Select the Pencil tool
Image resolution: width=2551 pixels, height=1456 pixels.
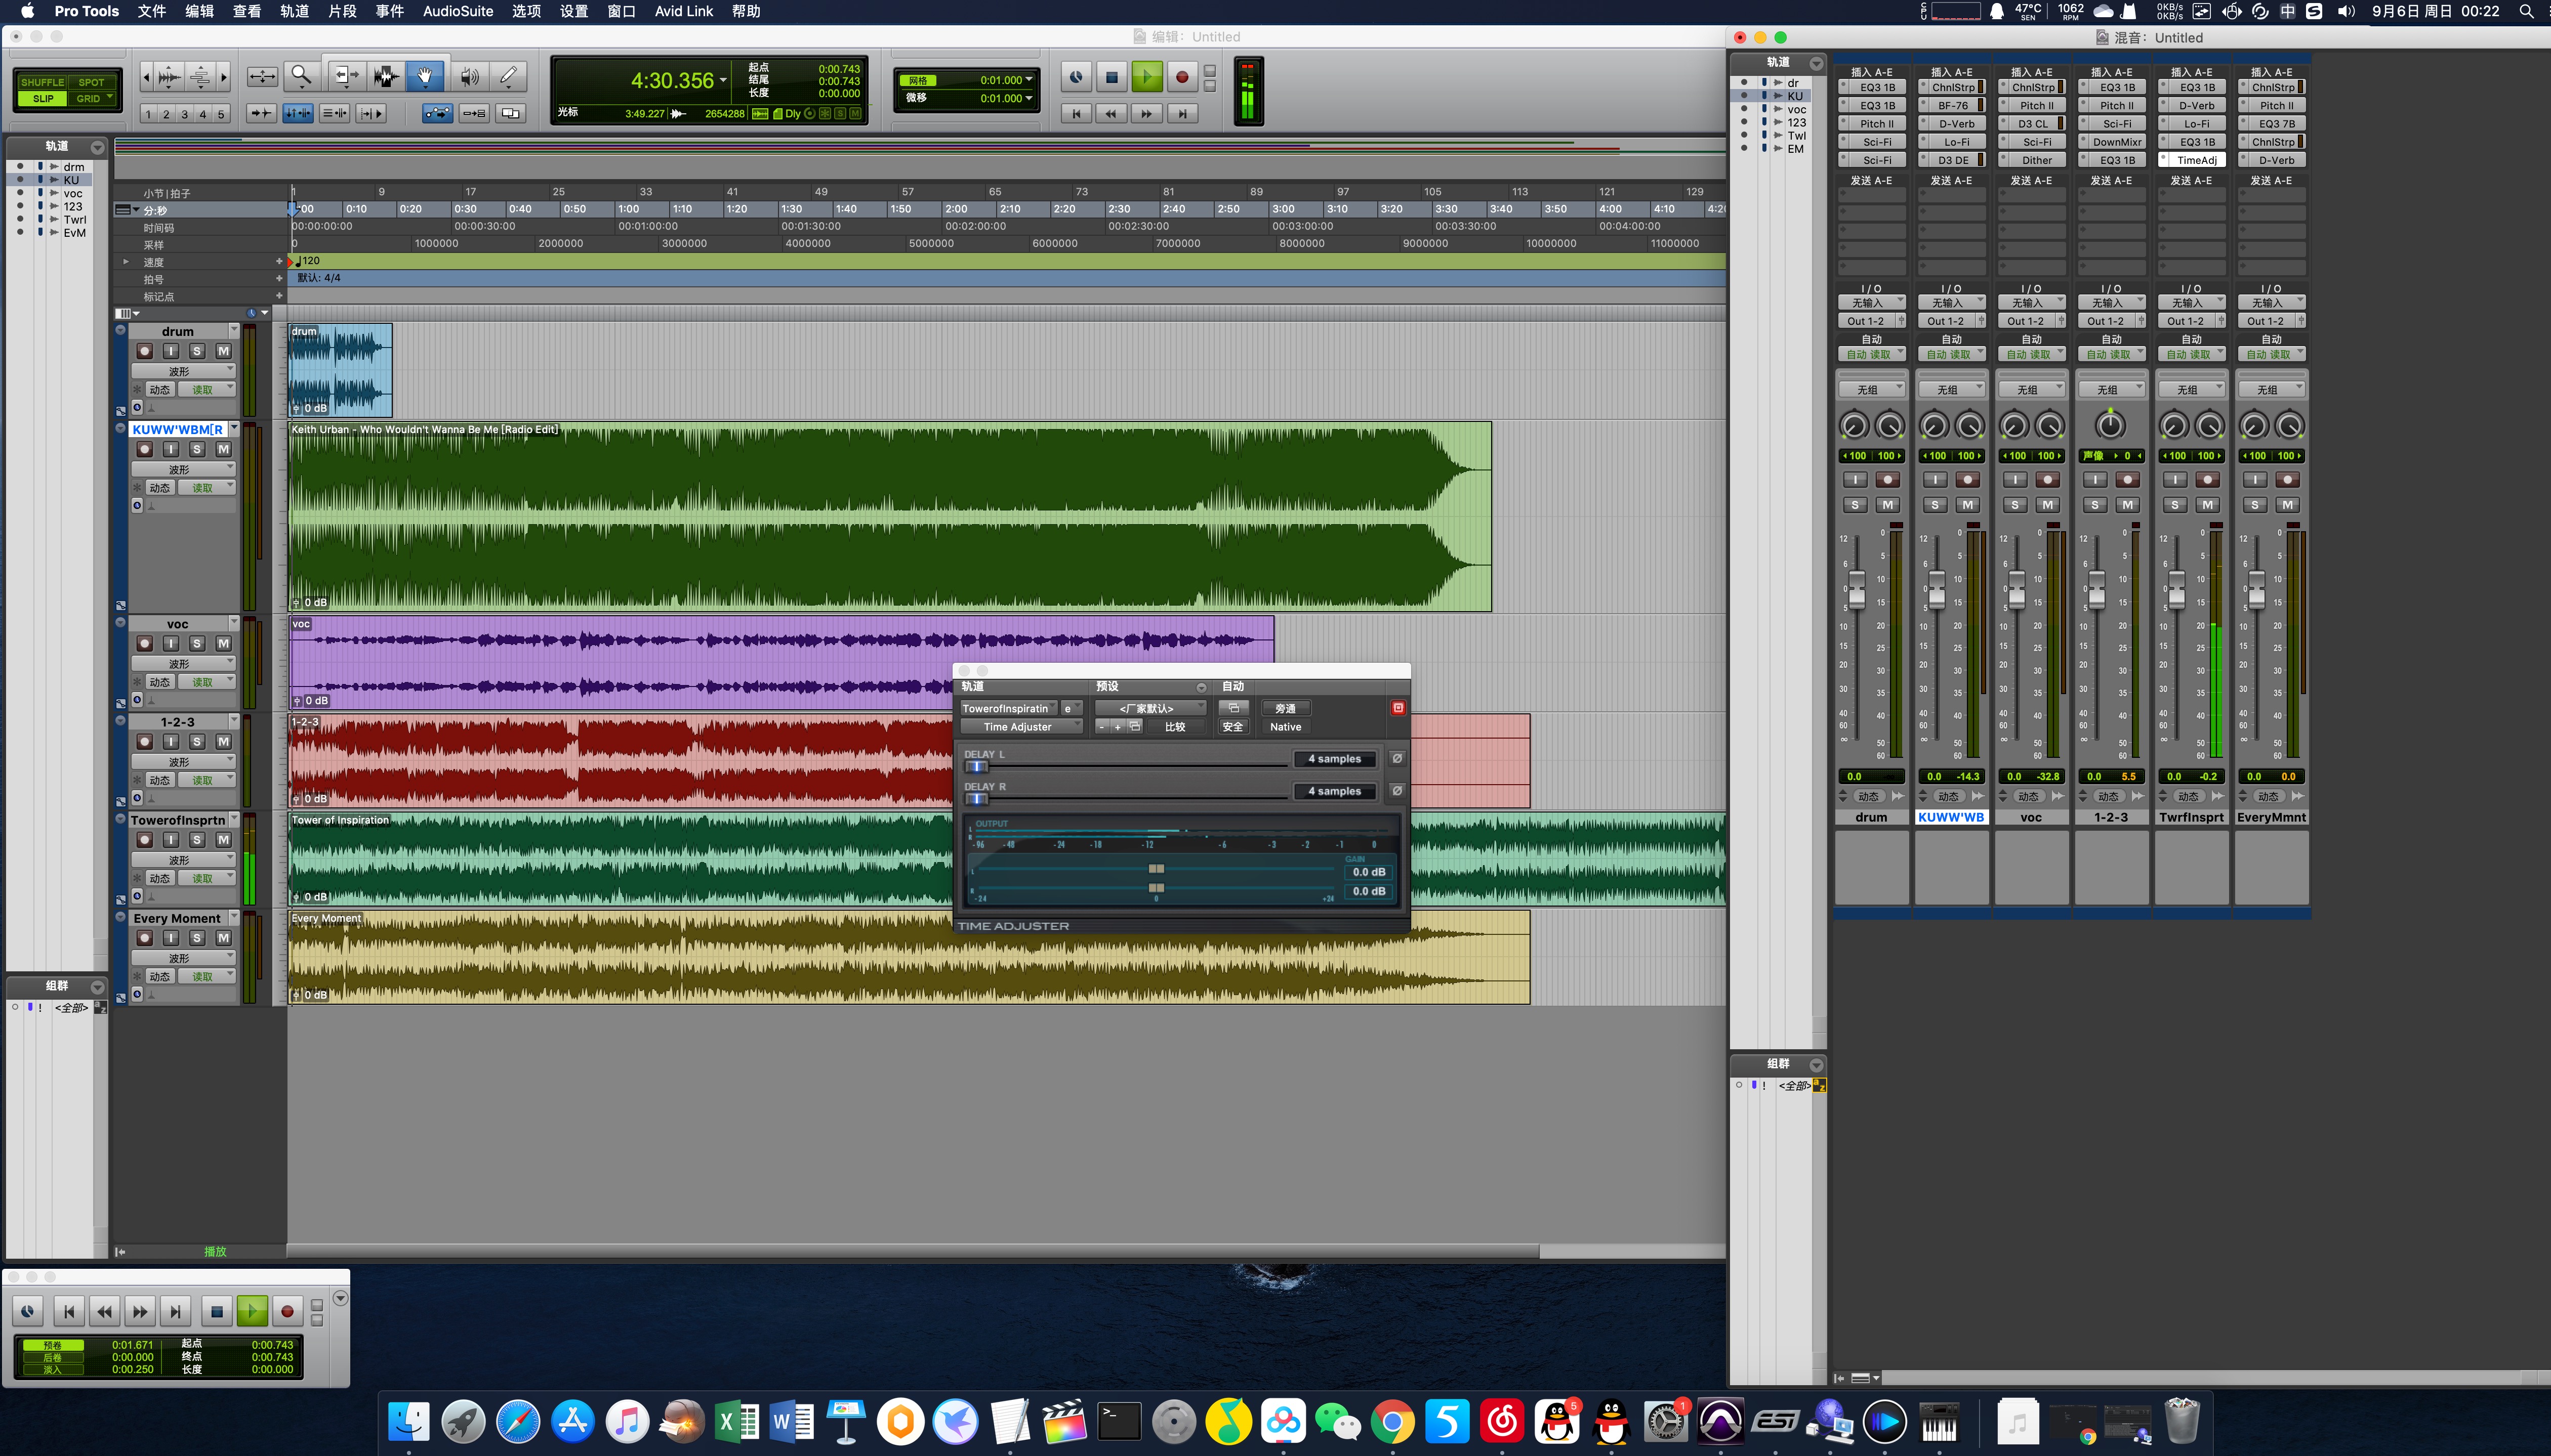point(508,77)
